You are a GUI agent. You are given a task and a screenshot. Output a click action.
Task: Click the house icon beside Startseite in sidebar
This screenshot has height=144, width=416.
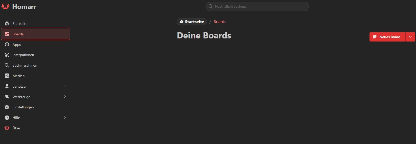(x=7, y=24)
